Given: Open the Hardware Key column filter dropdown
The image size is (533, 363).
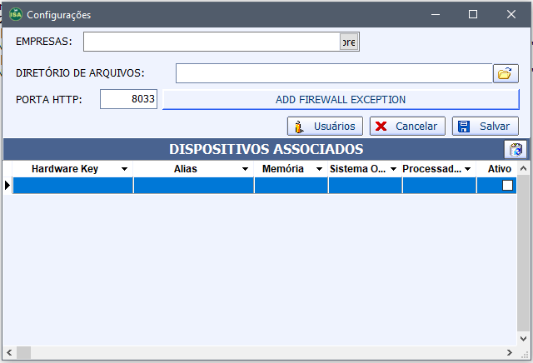Looking at the screenshot, I should [124, 169].
